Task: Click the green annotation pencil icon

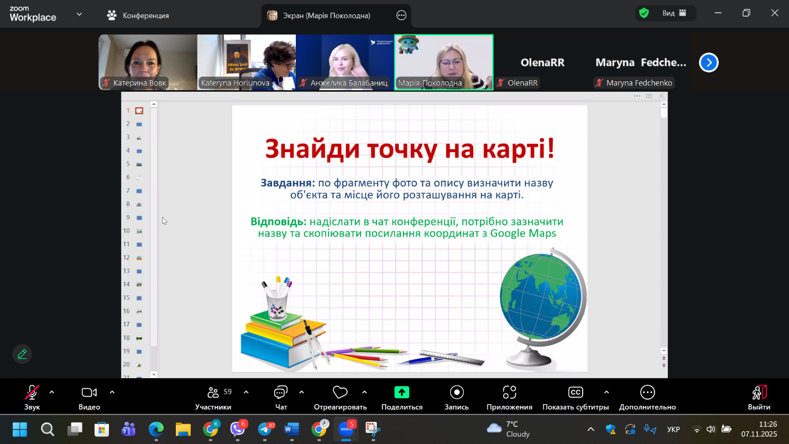Action: click(x=22, y=354)
